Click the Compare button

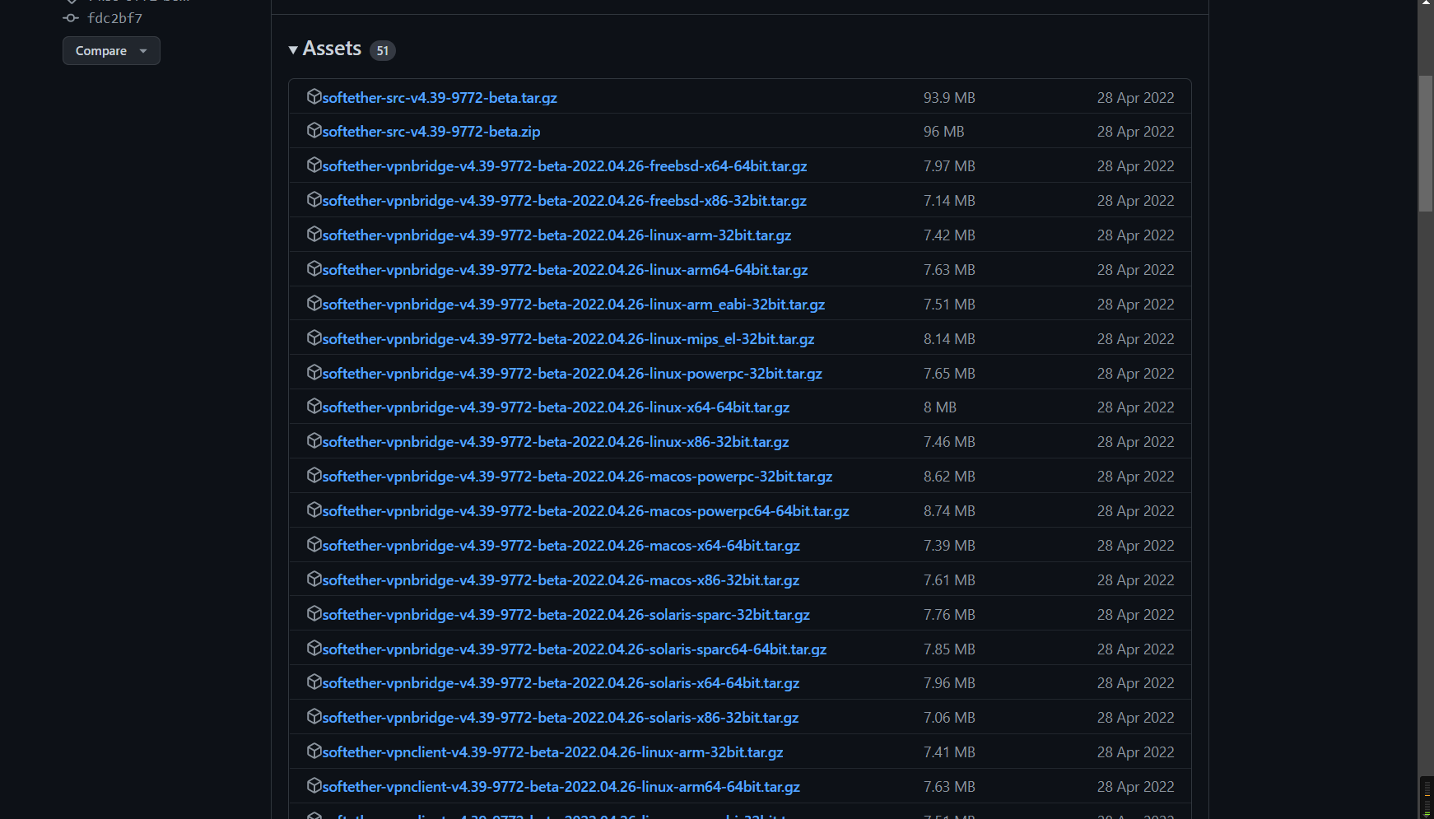tap(100, 50)
